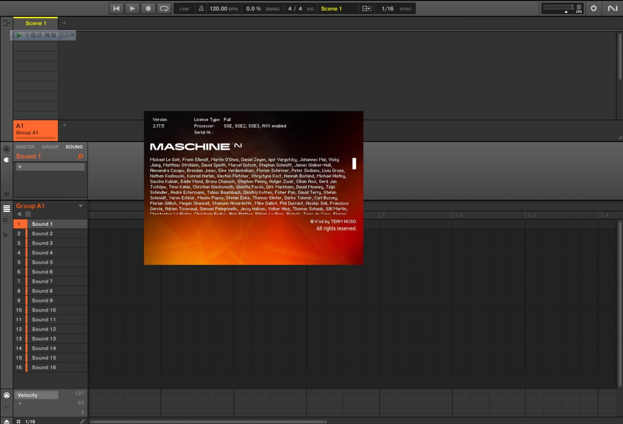Click the slot number 3 pad
623x424 pixels.
(x=19, y=243)
